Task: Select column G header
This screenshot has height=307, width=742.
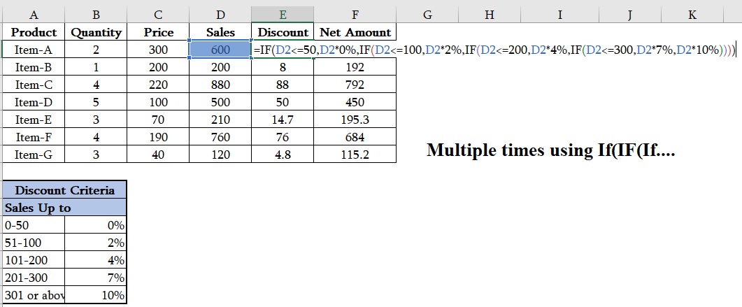Action: (x=427, y=15)
